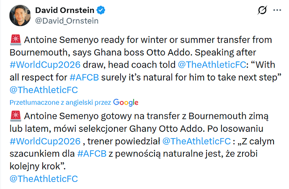Open the @David_Ornstein handle link
289x189 pixels.
[68, 20]
